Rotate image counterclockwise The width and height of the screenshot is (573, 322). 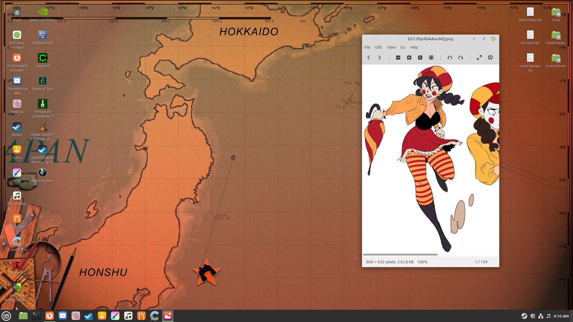coord(450,58)
